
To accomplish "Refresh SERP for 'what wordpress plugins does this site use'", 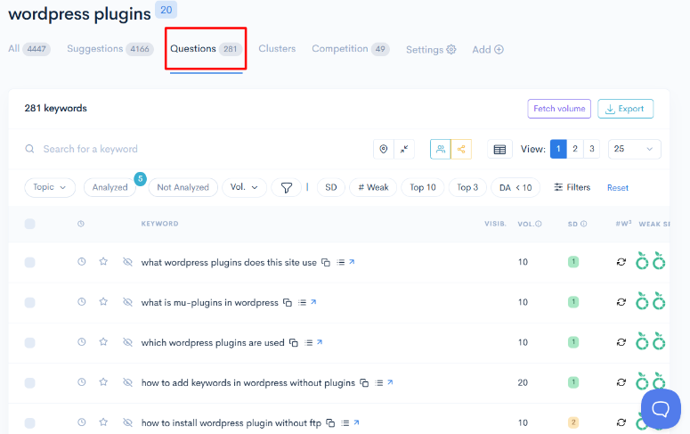I will click(621, 262).
